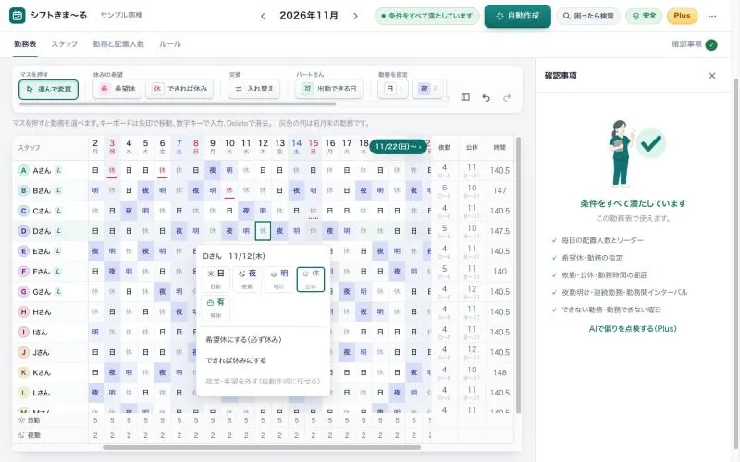Click the toolbar horizontal scrollbar

[x=178, y=103]
